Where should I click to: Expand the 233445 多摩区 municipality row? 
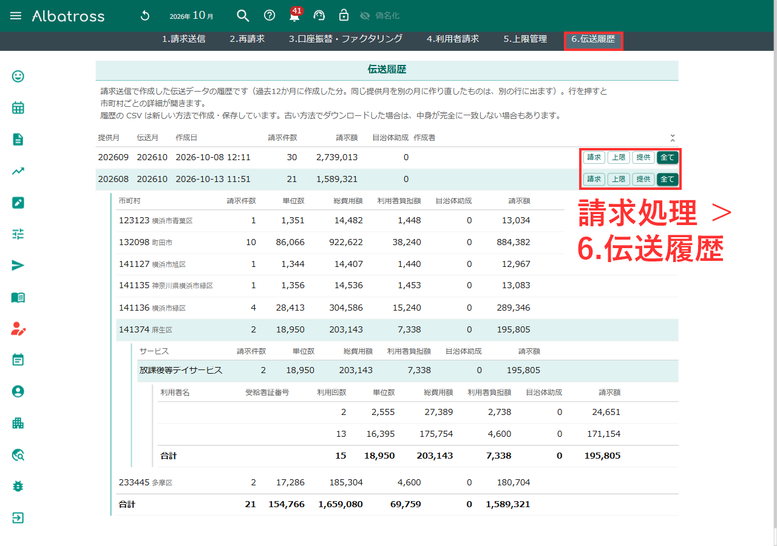pos(398,483)
